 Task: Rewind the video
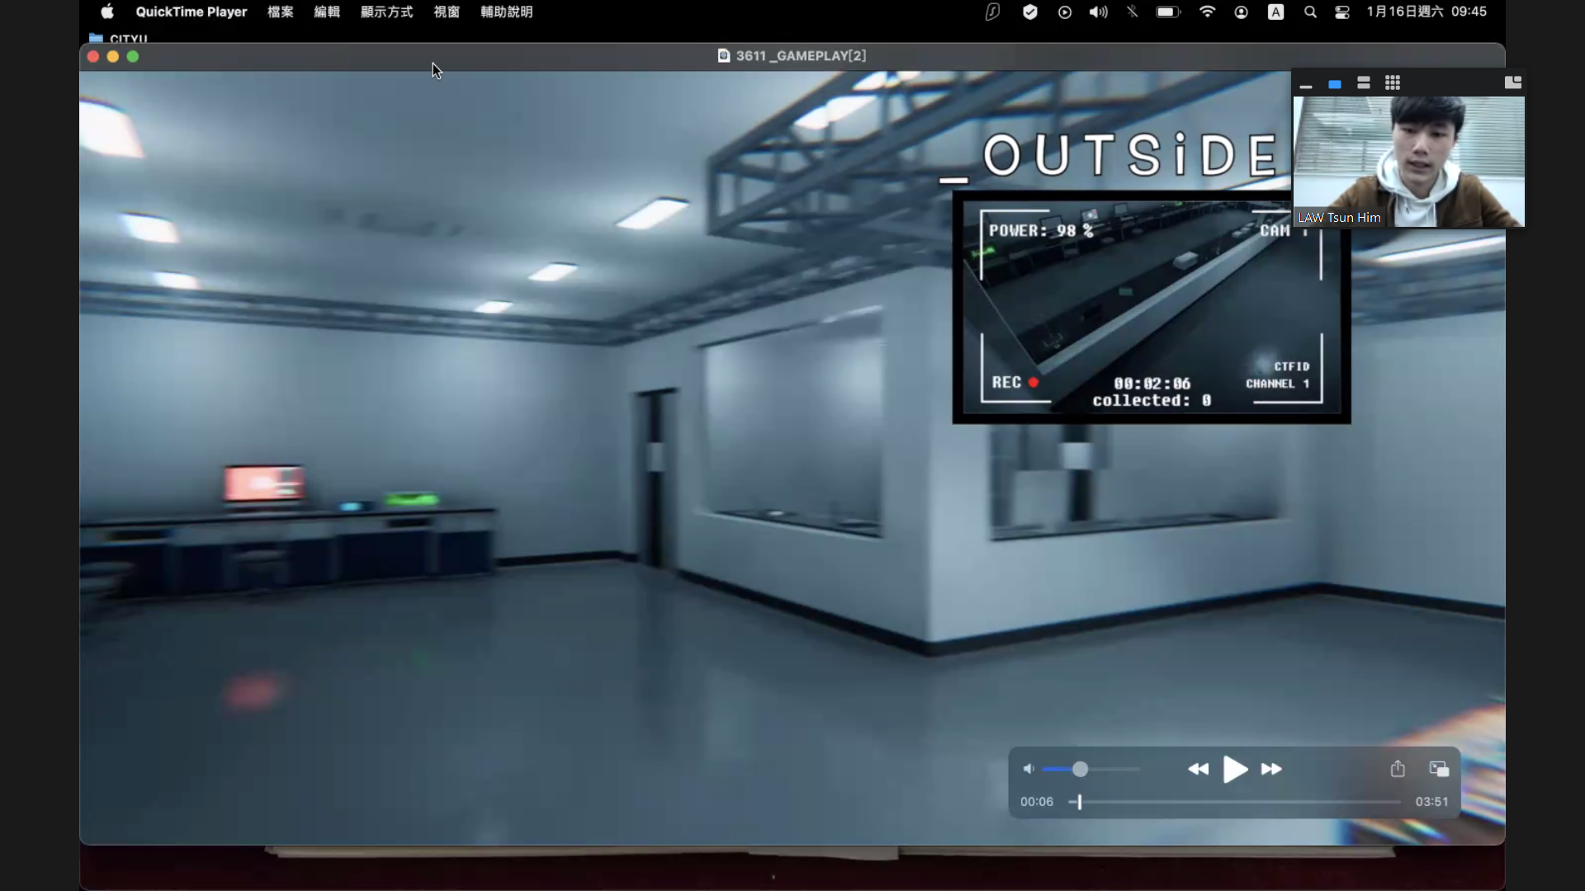1198,769
